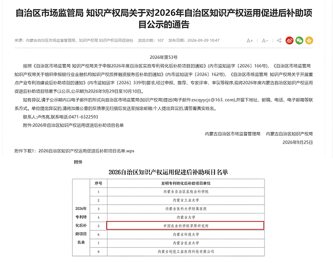The height and width of the screenshot is (263, 333).
Task: Click the view count 浏览次数：107
Action: [x=151, y=40]
